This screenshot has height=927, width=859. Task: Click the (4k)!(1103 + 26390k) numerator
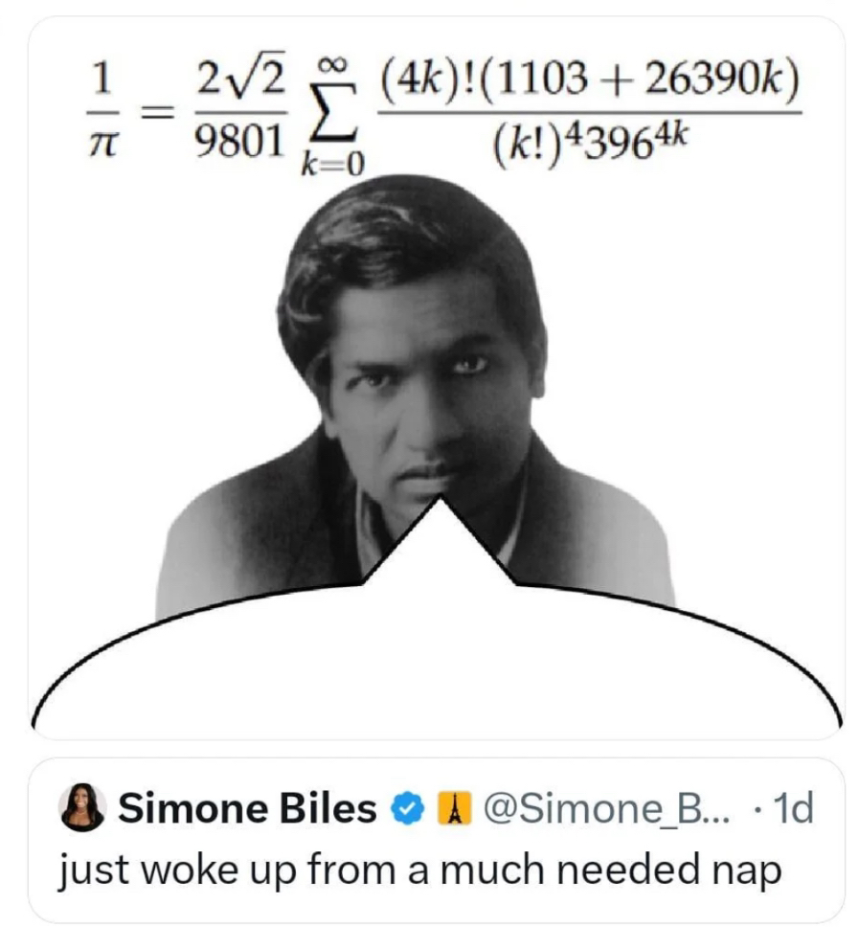point(590,79)
